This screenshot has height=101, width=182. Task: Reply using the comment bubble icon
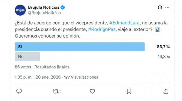pyautogui.click(x=19, y=91)
